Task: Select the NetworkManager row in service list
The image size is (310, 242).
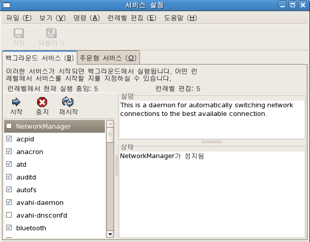Action: tap(54, 126)
